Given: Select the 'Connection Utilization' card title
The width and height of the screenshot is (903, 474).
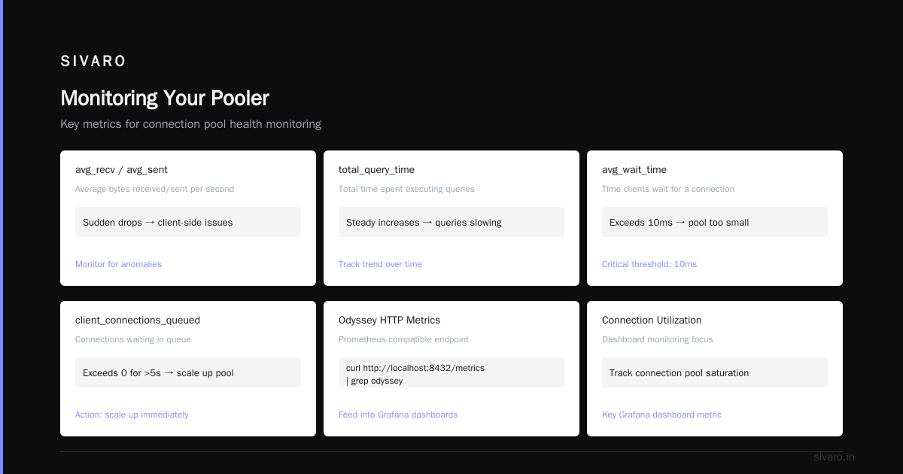Looking at the screenshot, I should 652,321.
